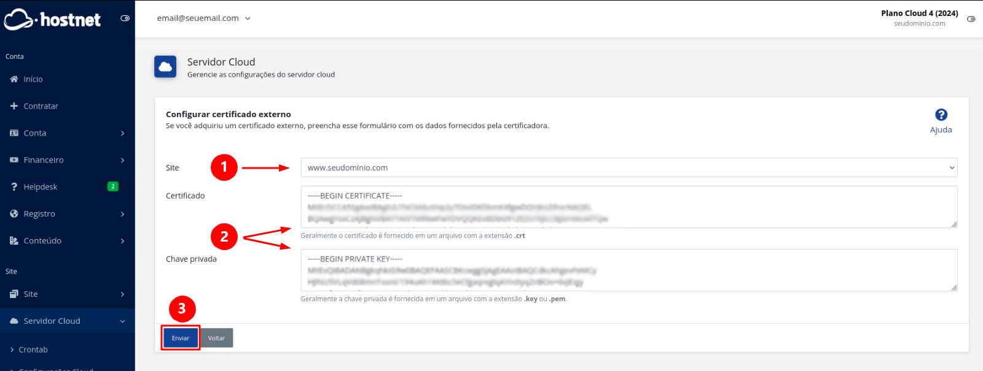
Task: Click the Helpdesk question mark icon
Action: tap(14, 187)
